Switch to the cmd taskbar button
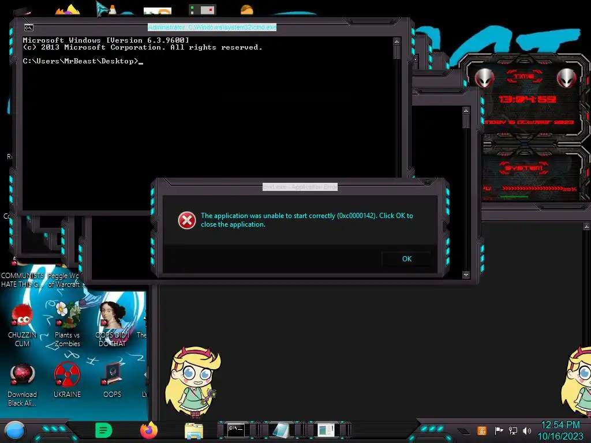591x443 pixels. pos(236,430)
